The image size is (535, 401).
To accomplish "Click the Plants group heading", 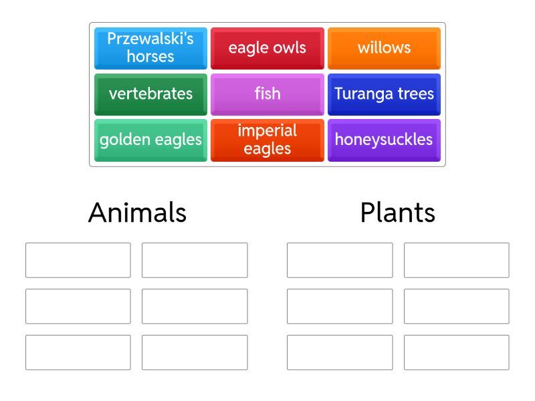I will 397,213.
